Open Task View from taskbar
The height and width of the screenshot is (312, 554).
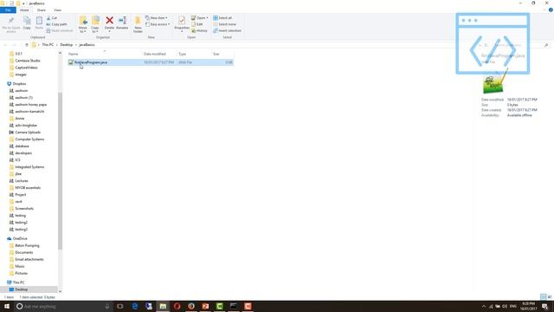(x=120, y=306)
